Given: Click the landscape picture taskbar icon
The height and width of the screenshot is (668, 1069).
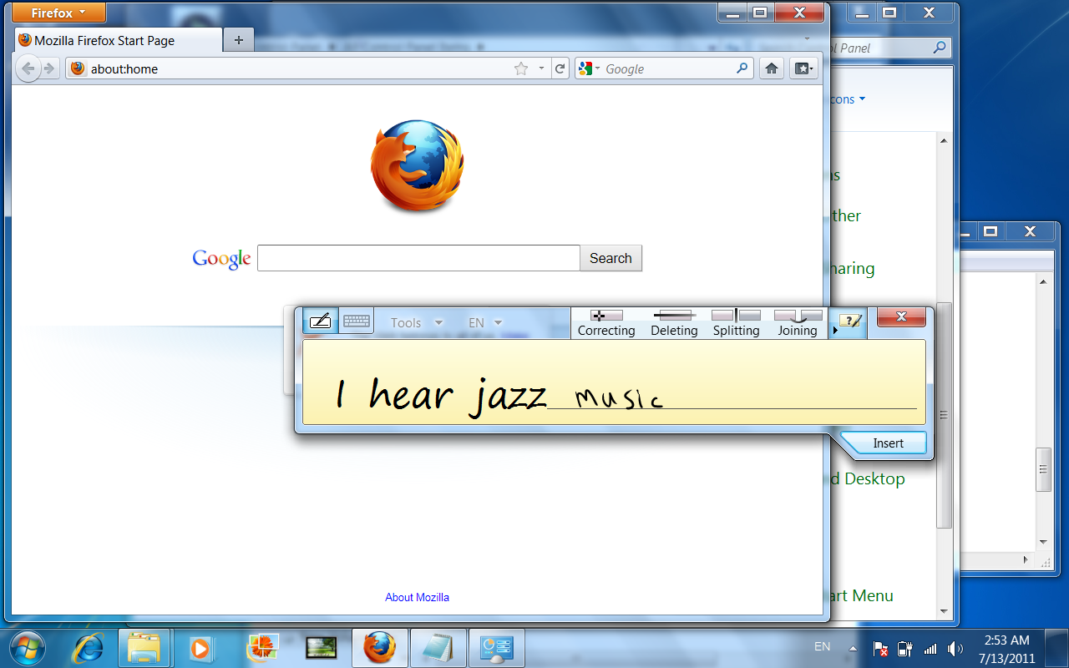Looking at the screenshot, I should tap(321, 648).
